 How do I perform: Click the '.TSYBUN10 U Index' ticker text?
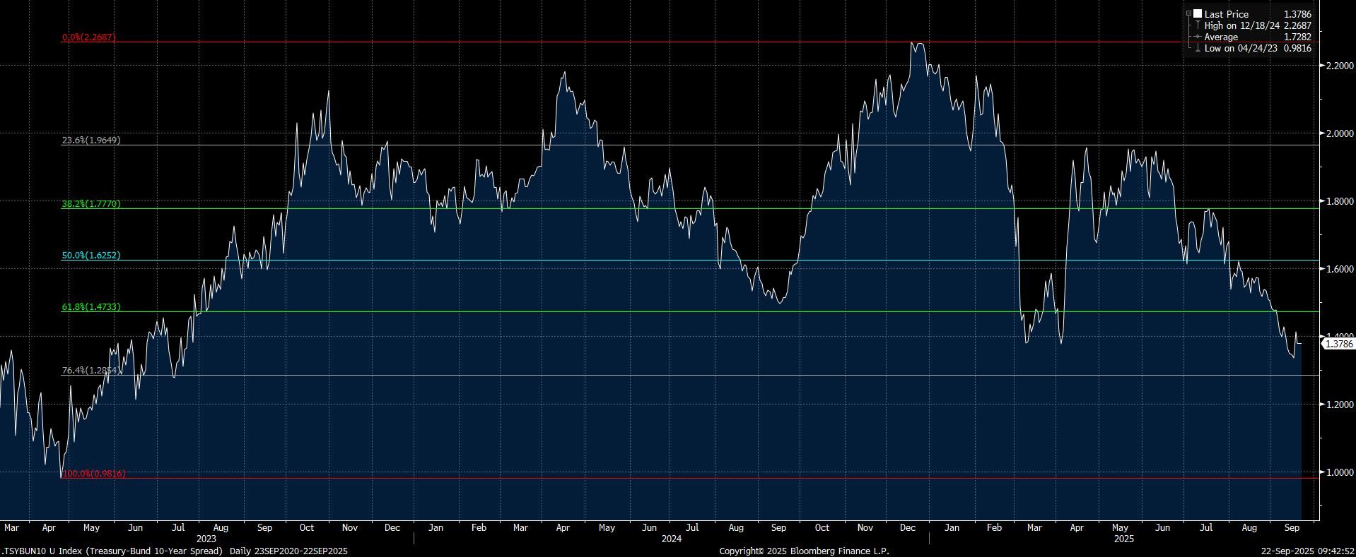click(41, 551)
